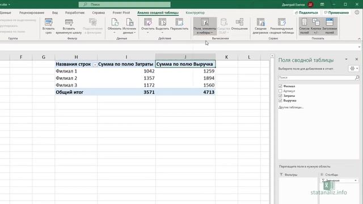Click the Примечания (Comments) button
The height and width of the screenshot is (204, 363).
[336, 12]
